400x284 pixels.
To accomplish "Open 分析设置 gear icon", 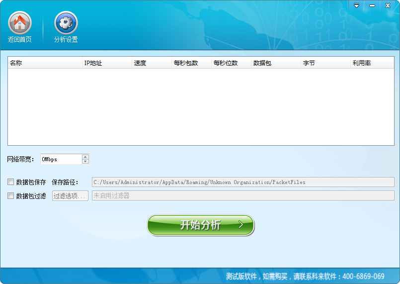I will pos(66,23).
